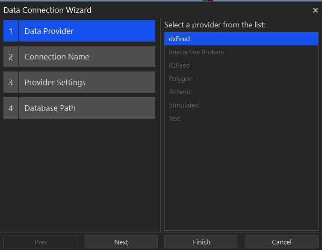Click step number 2 box
Viewport: 322px width, 250px height.
pos(11,57)
